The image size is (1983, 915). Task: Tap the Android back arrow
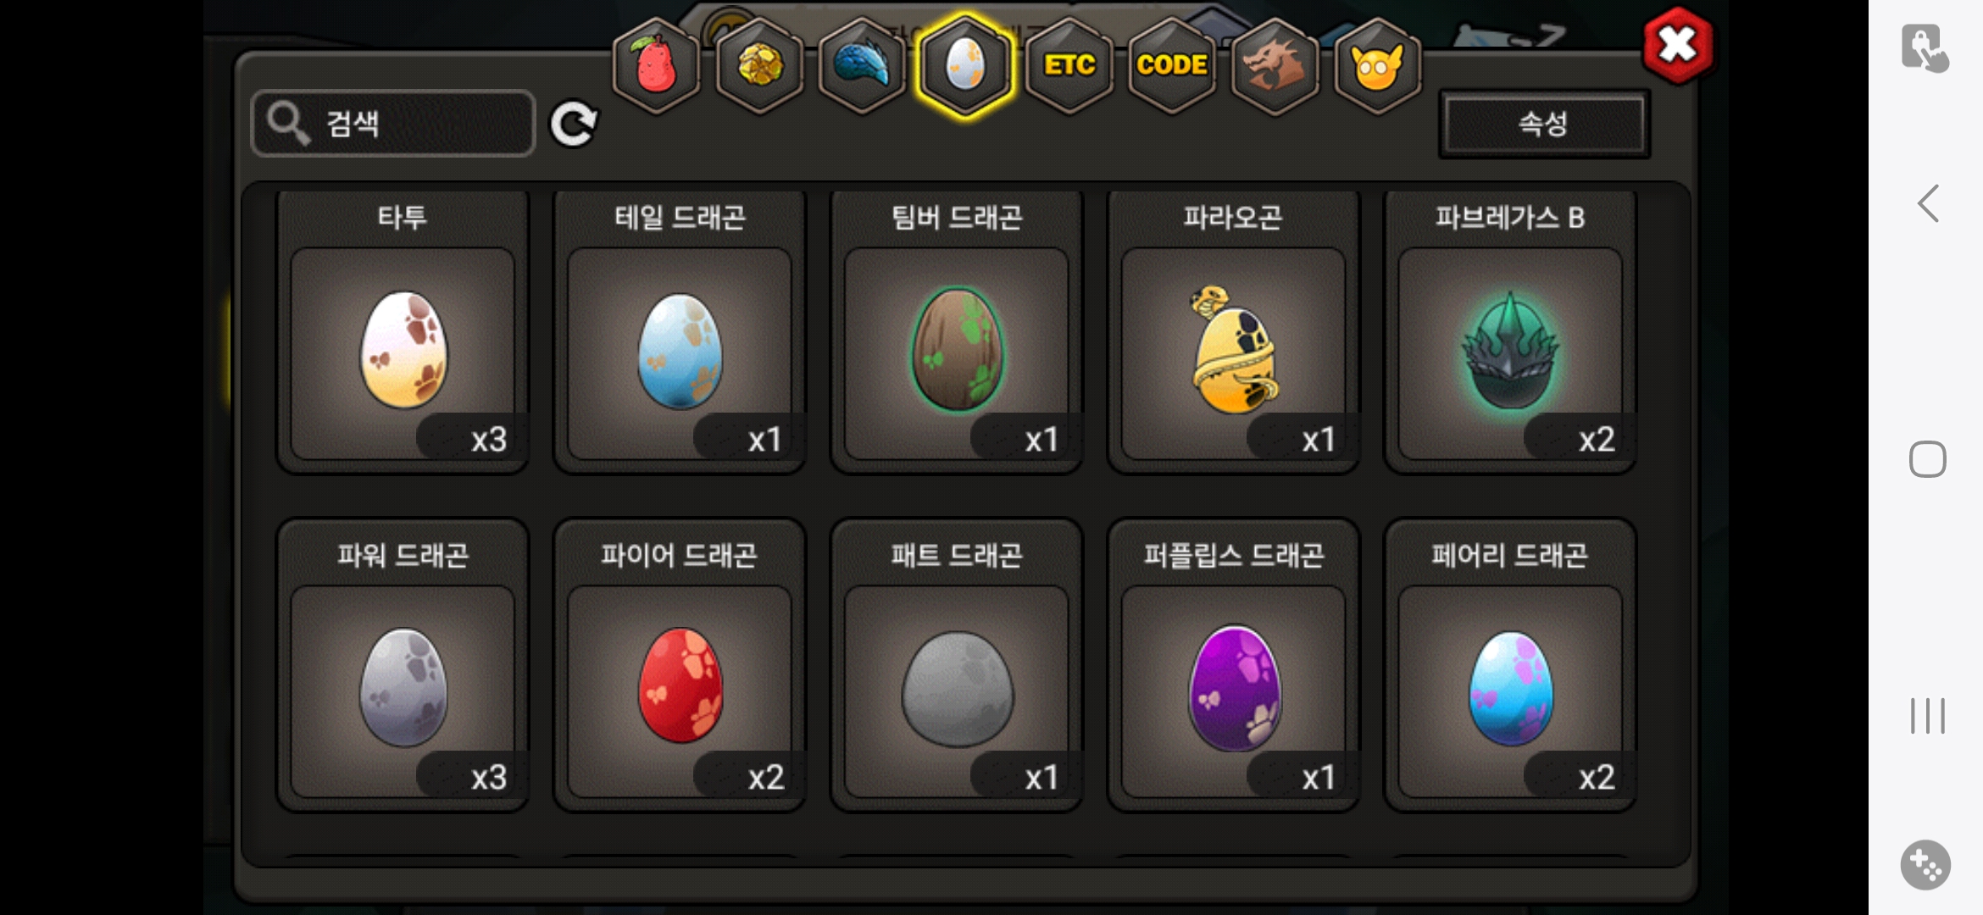(x=1928, y=203)
